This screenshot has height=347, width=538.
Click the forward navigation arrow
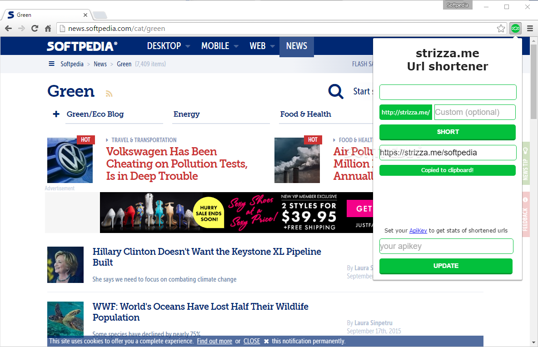[x=21, y=29]
